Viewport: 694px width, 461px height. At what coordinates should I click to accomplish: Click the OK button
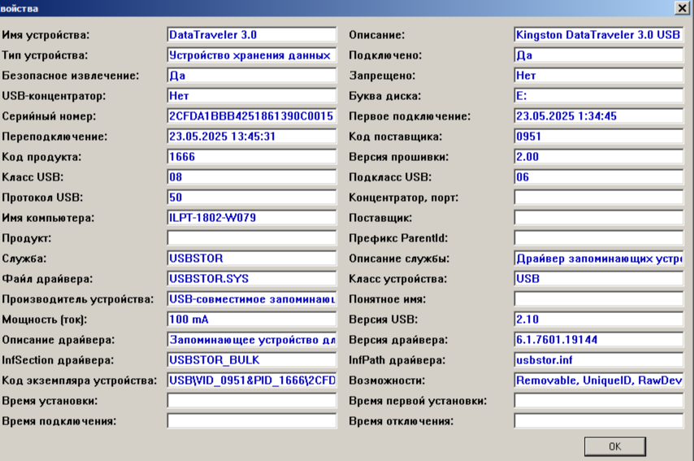pos(614,446)
